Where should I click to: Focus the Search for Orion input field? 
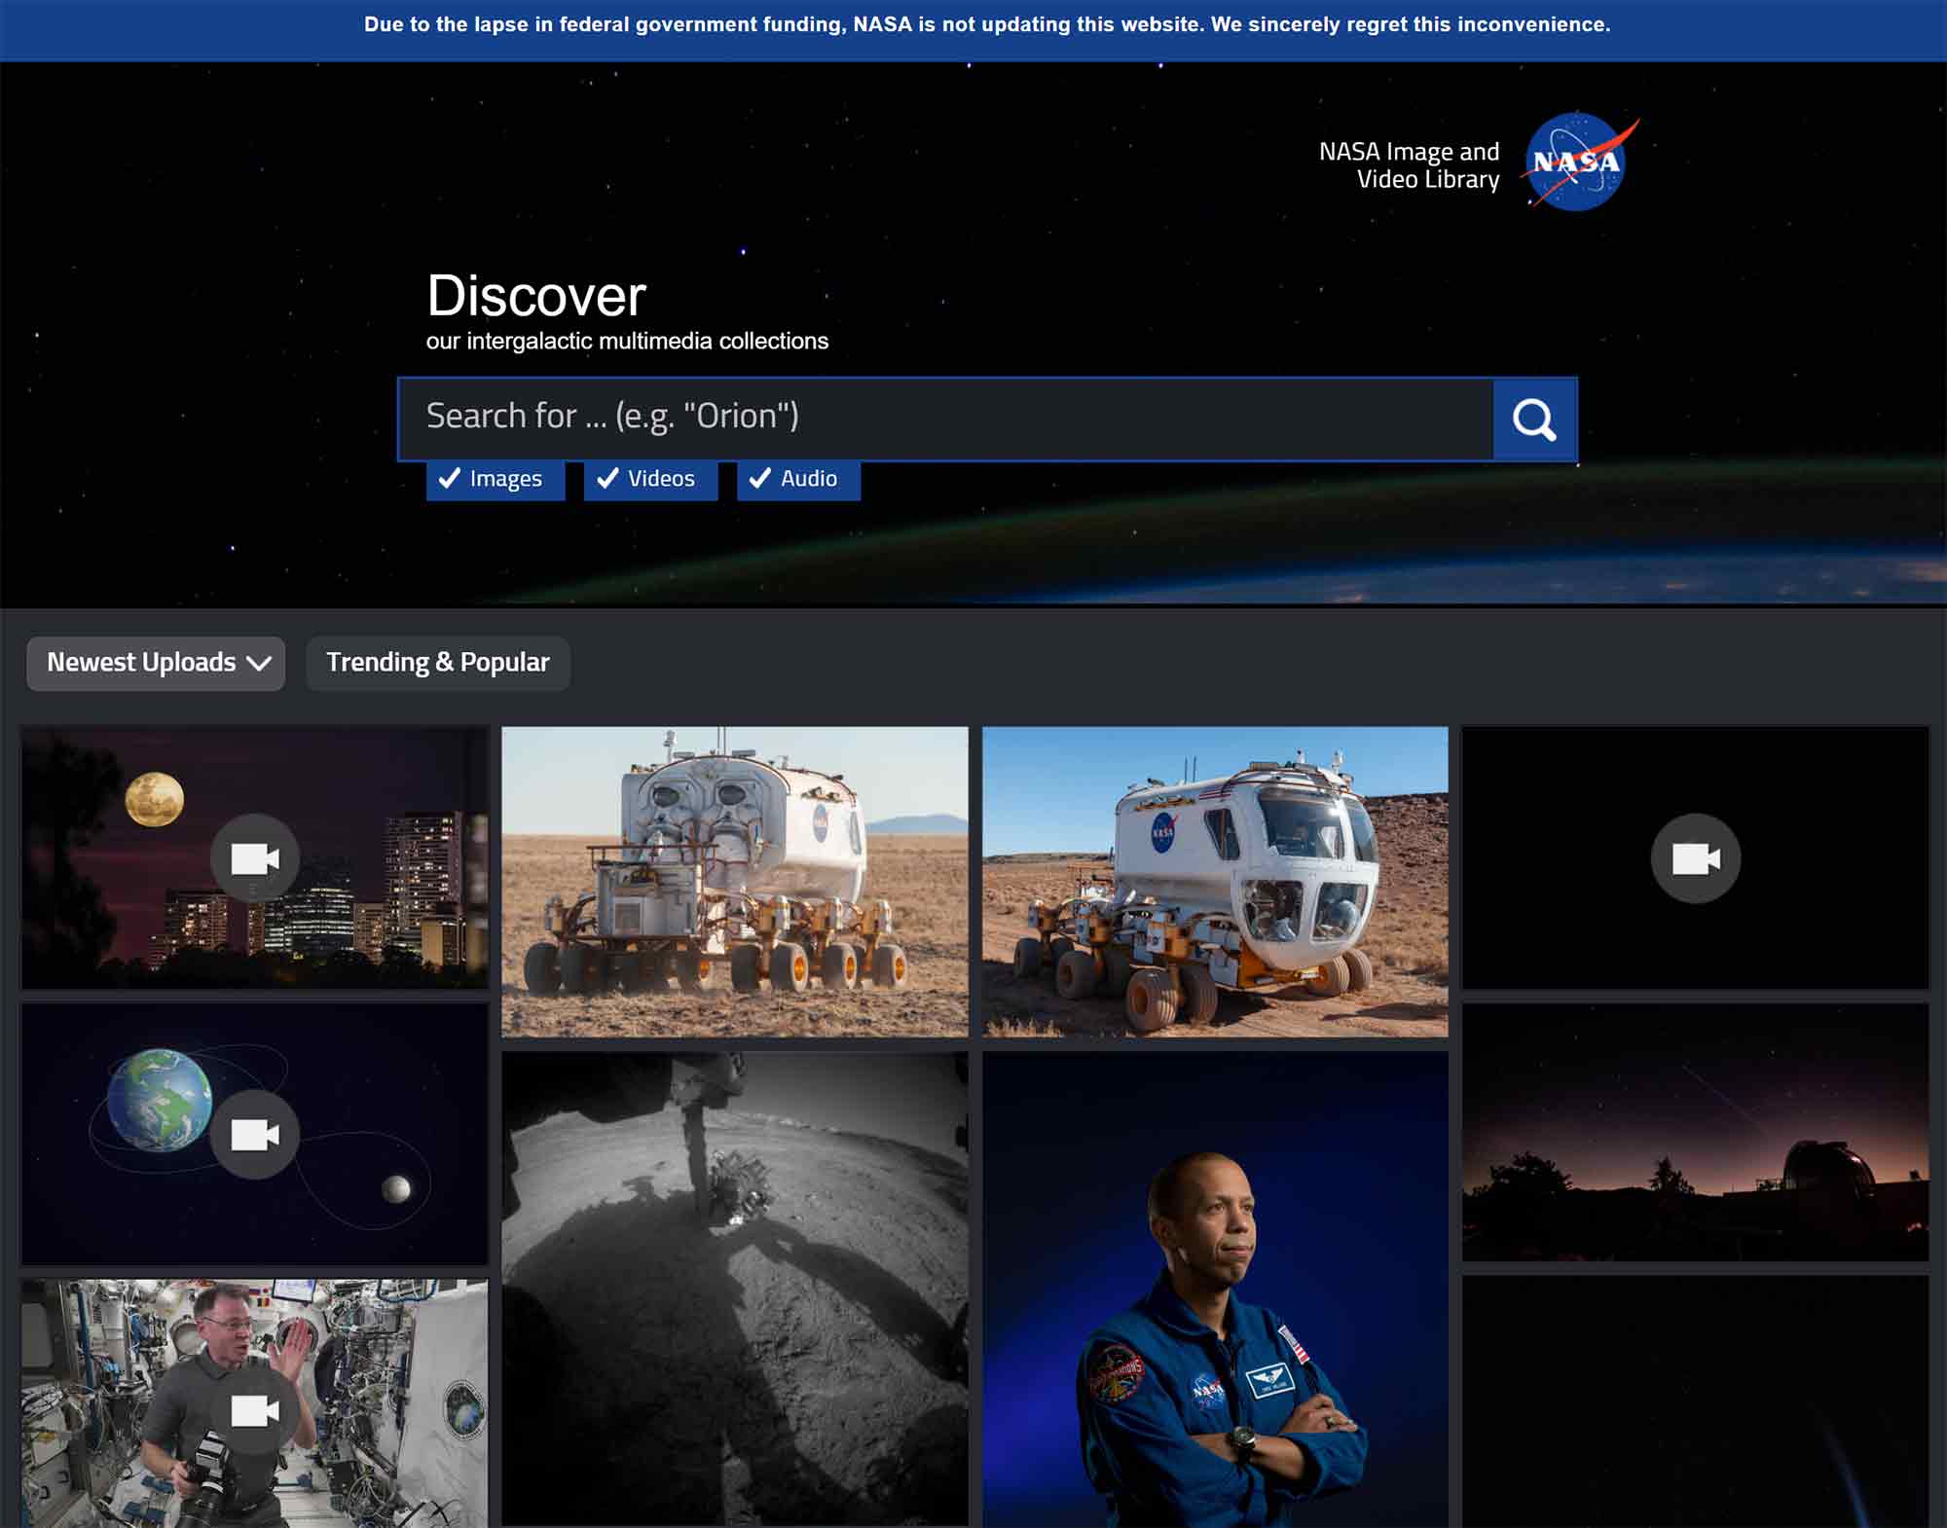(944, 418)
